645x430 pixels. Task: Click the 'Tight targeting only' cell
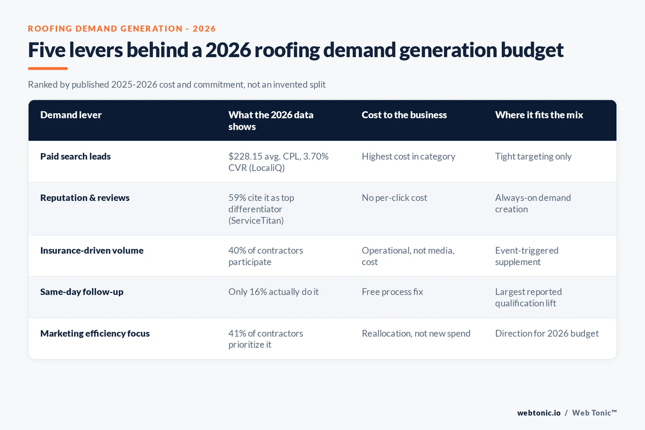click(x=533, y=156)
